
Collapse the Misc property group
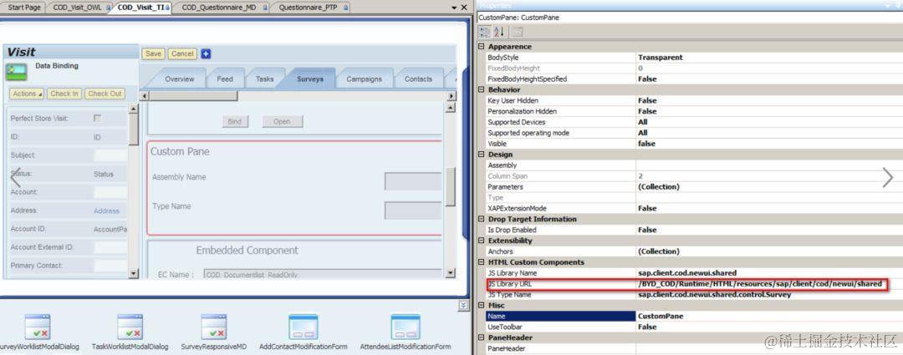pos(482,306)
